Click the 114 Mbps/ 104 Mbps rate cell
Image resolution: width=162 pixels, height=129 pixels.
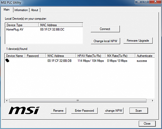click(91, 61)
